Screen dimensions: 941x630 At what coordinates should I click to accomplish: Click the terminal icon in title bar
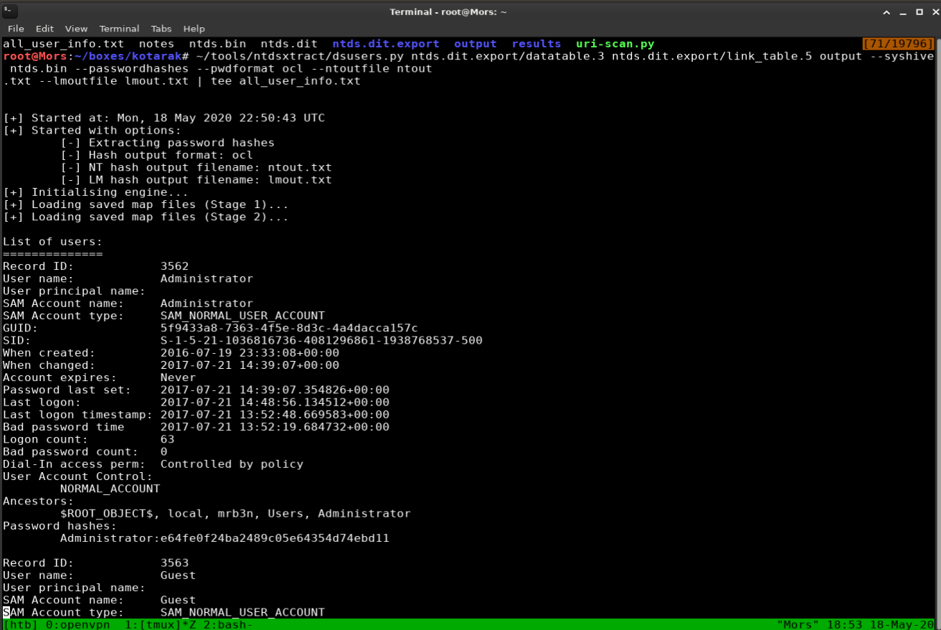click(9, 11)
